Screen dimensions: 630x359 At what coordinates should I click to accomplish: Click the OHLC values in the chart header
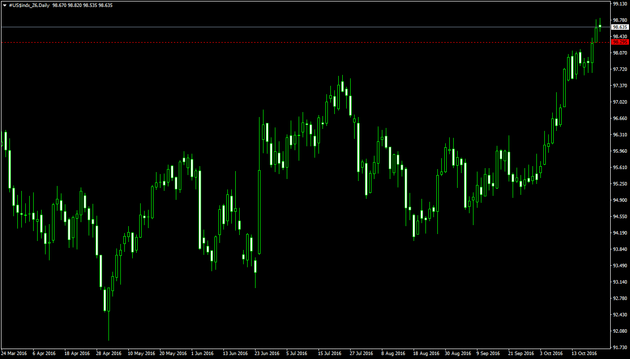82,5
